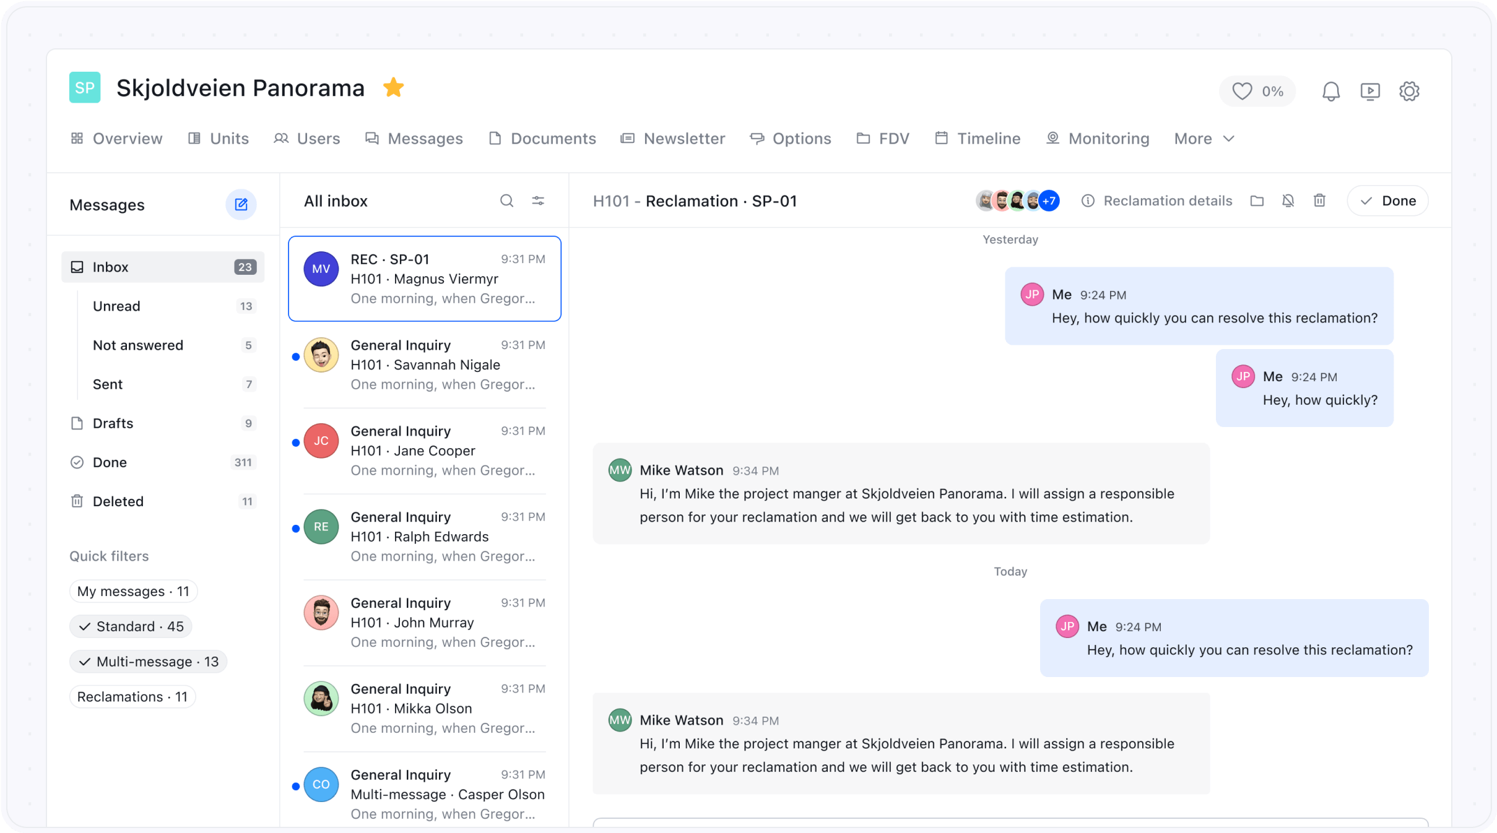Mark the conversation as Done
The image size is (1497, 833).
click(1387, 201)
